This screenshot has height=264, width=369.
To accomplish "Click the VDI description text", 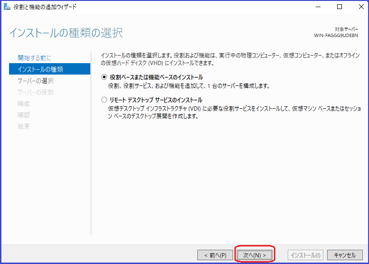I will point(234,112).
